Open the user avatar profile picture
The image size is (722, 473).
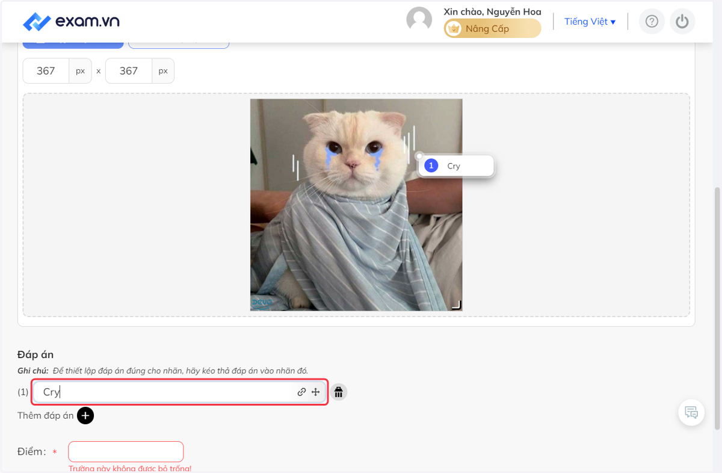pos(419,20)
